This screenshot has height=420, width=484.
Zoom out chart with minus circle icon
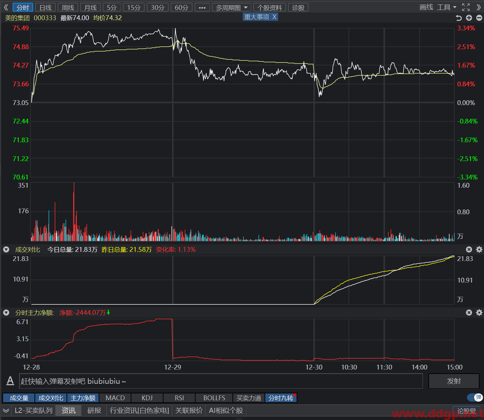coord(479,18)
